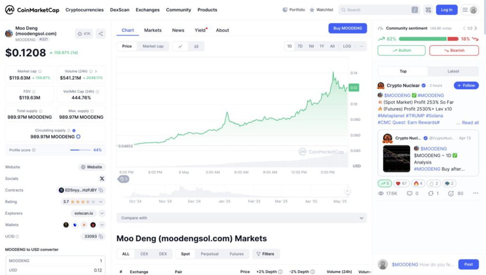
Task: Click the share icon next to Moo Deng
Action: pyautogui.click(x=101, y=34)
